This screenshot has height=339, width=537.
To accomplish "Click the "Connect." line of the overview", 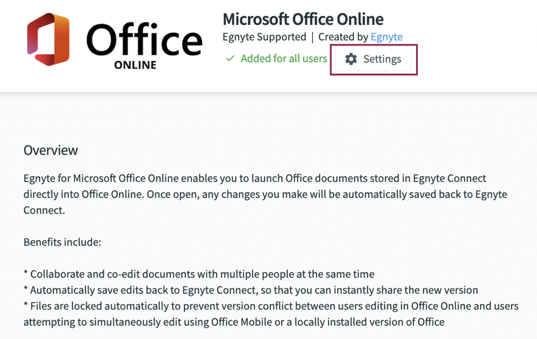I will 44,210.
